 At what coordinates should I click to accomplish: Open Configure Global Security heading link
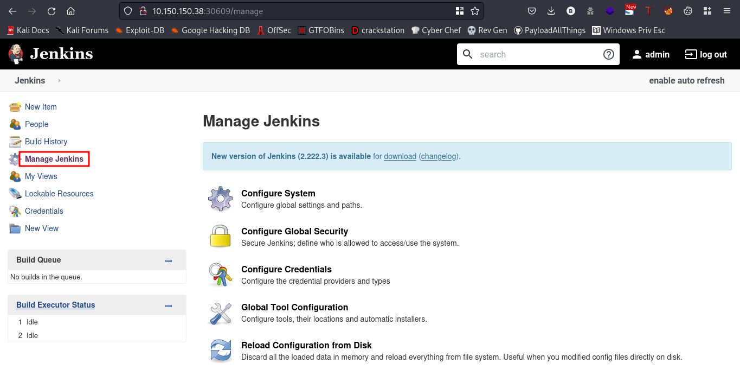click(294, 231)
